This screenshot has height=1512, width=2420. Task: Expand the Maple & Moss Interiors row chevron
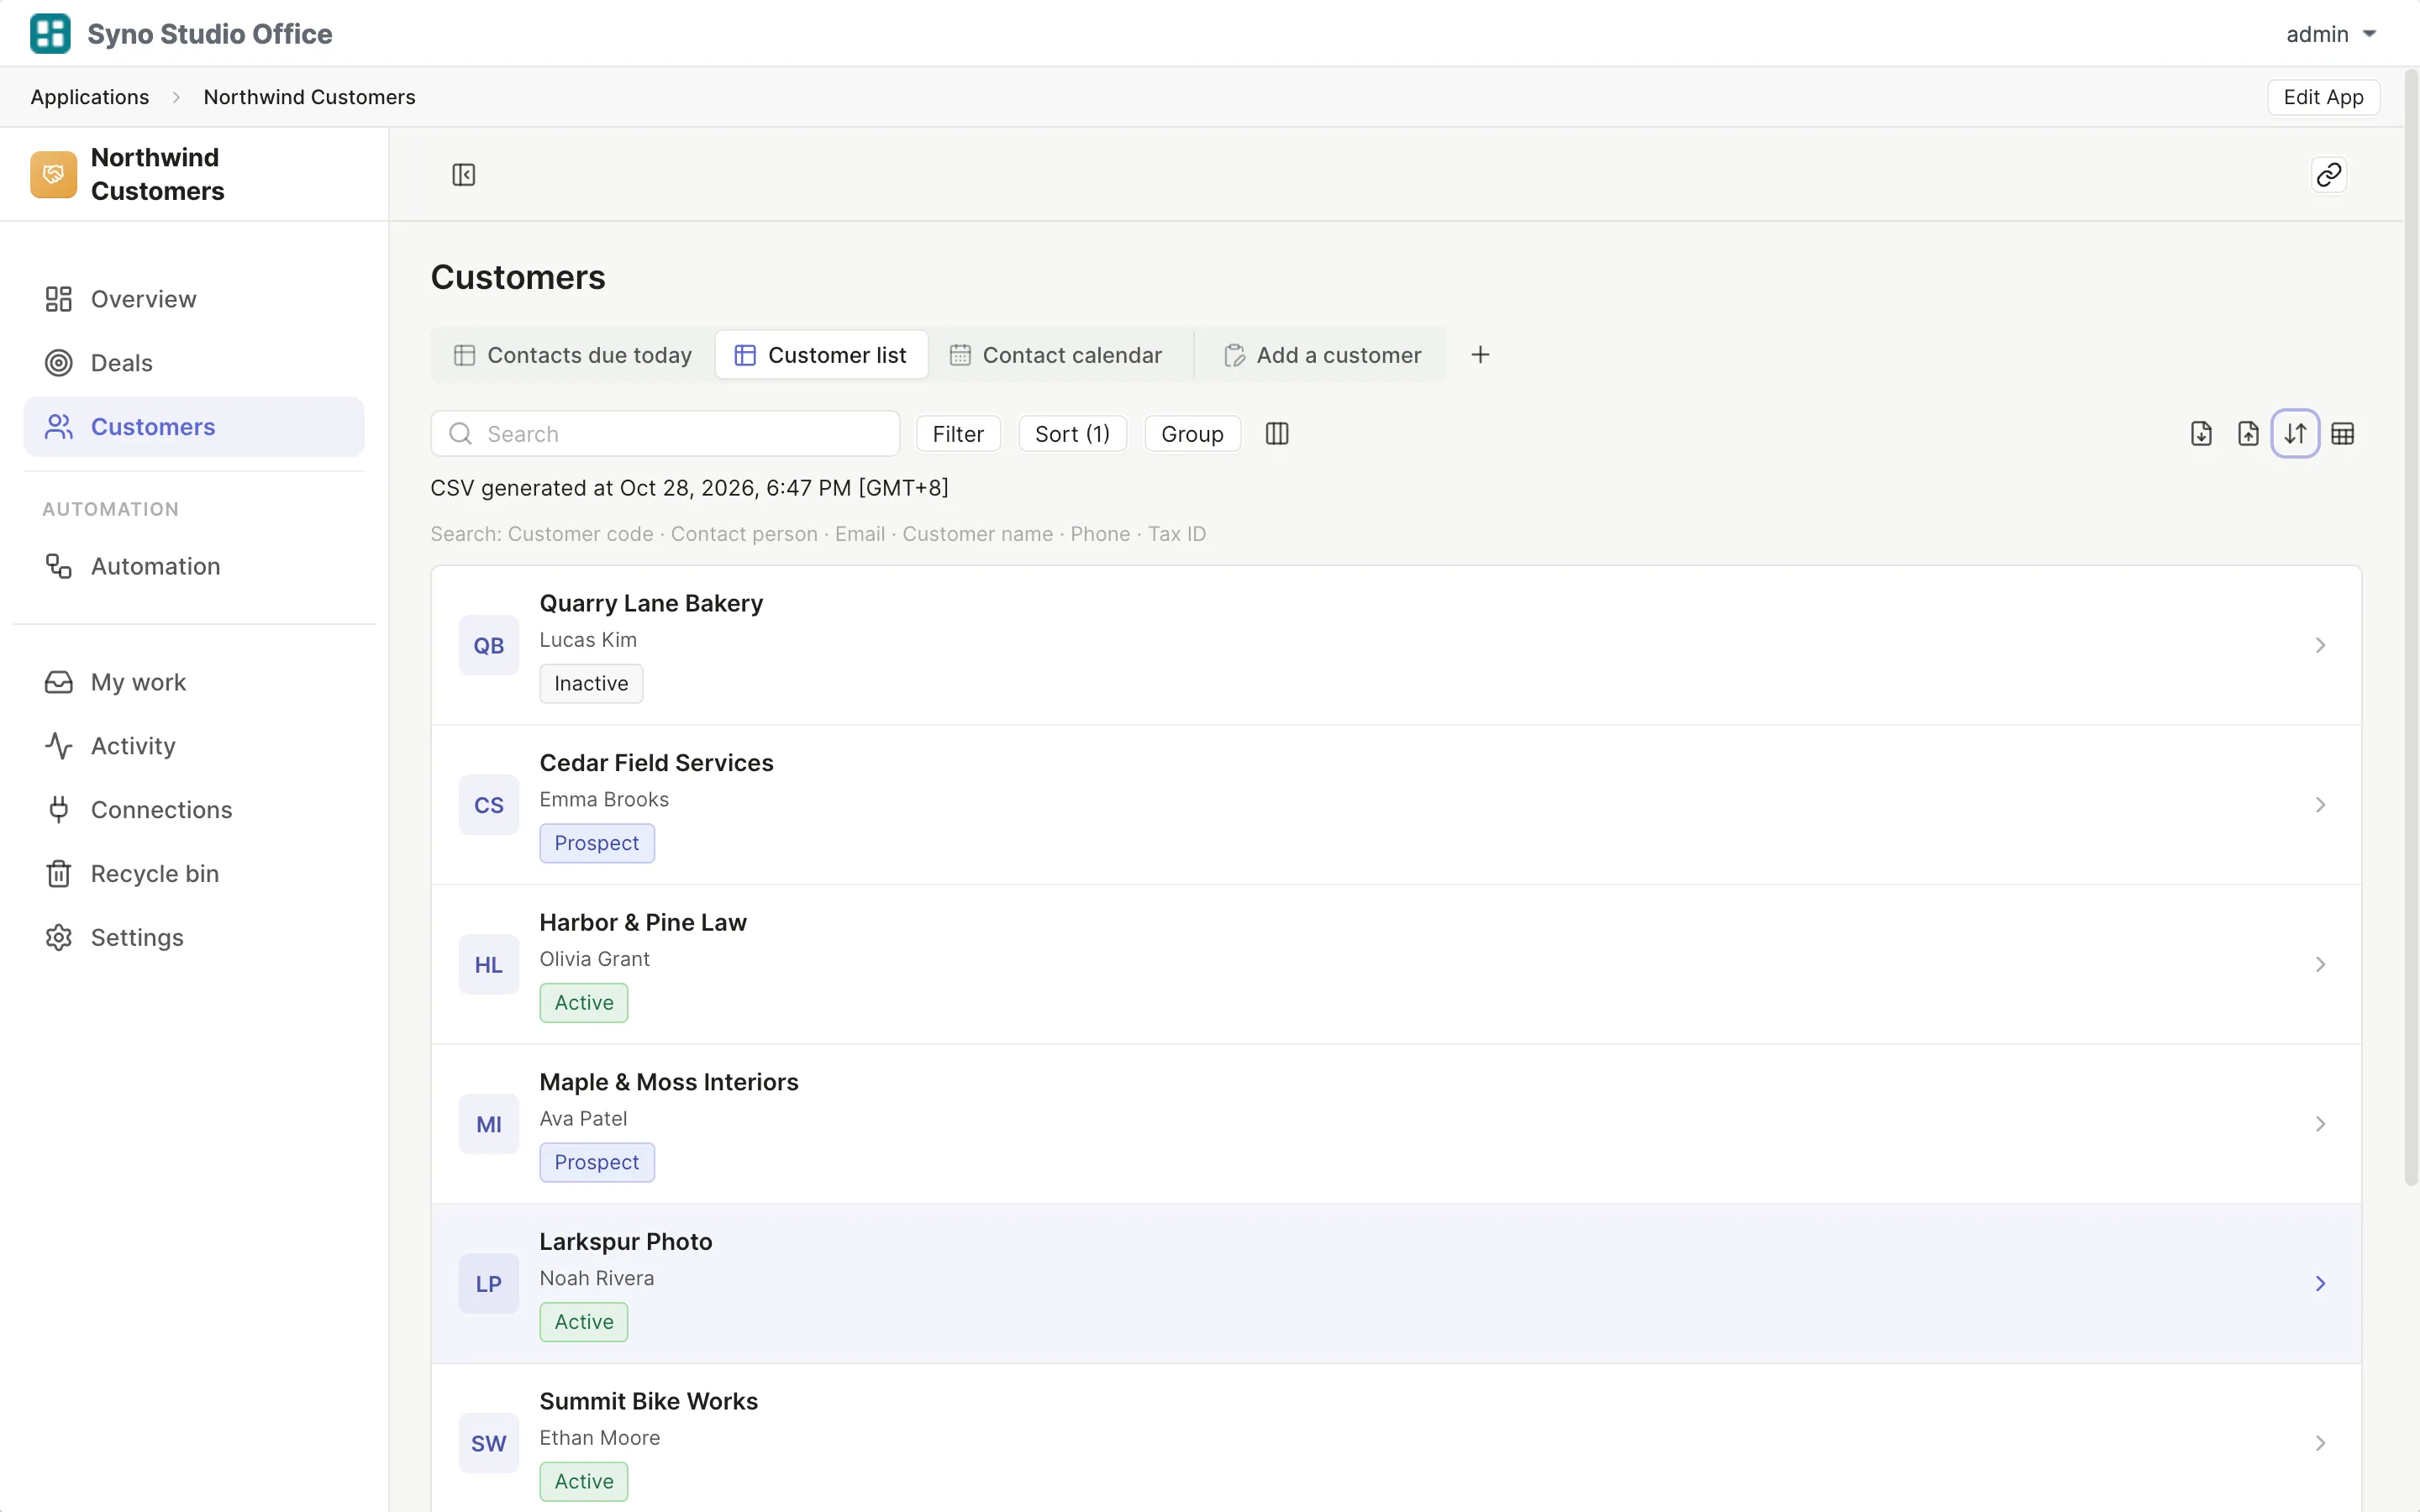(2320, 1124)
